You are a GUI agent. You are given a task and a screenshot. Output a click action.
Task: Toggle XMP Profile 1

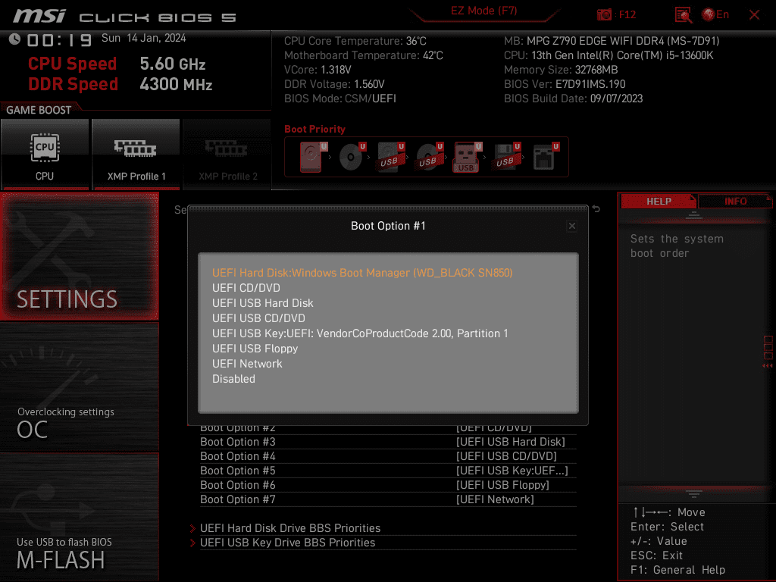click(136, 154)
